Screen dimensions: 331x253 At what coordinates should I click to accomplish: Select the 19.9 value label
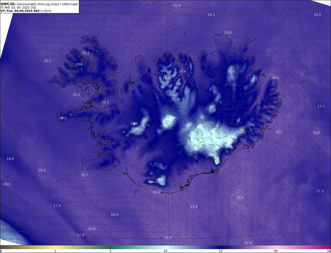pos(7,184)
